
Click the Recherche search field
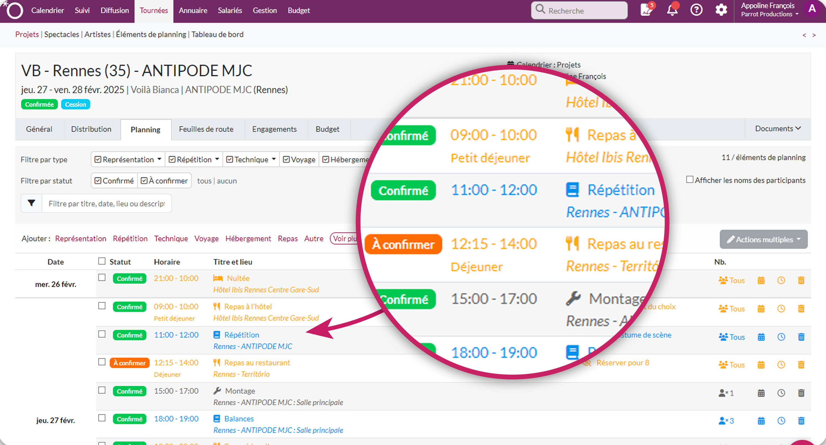pos(579,10)
